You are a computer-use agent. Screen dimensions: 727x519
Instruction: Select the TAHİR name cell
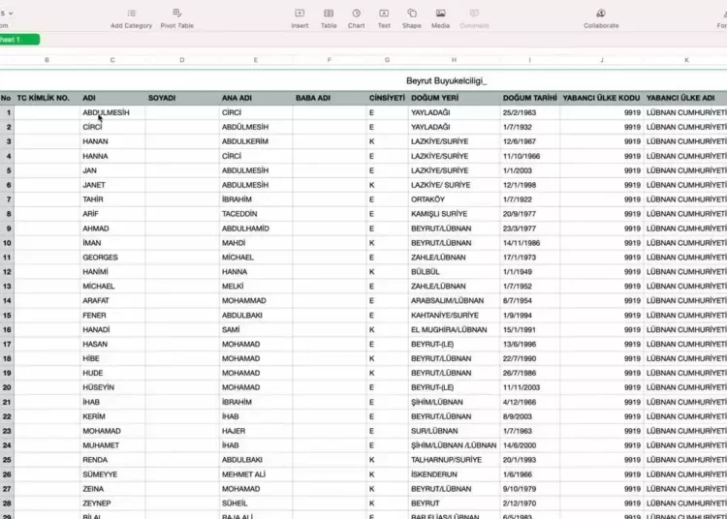coord(112,199)
